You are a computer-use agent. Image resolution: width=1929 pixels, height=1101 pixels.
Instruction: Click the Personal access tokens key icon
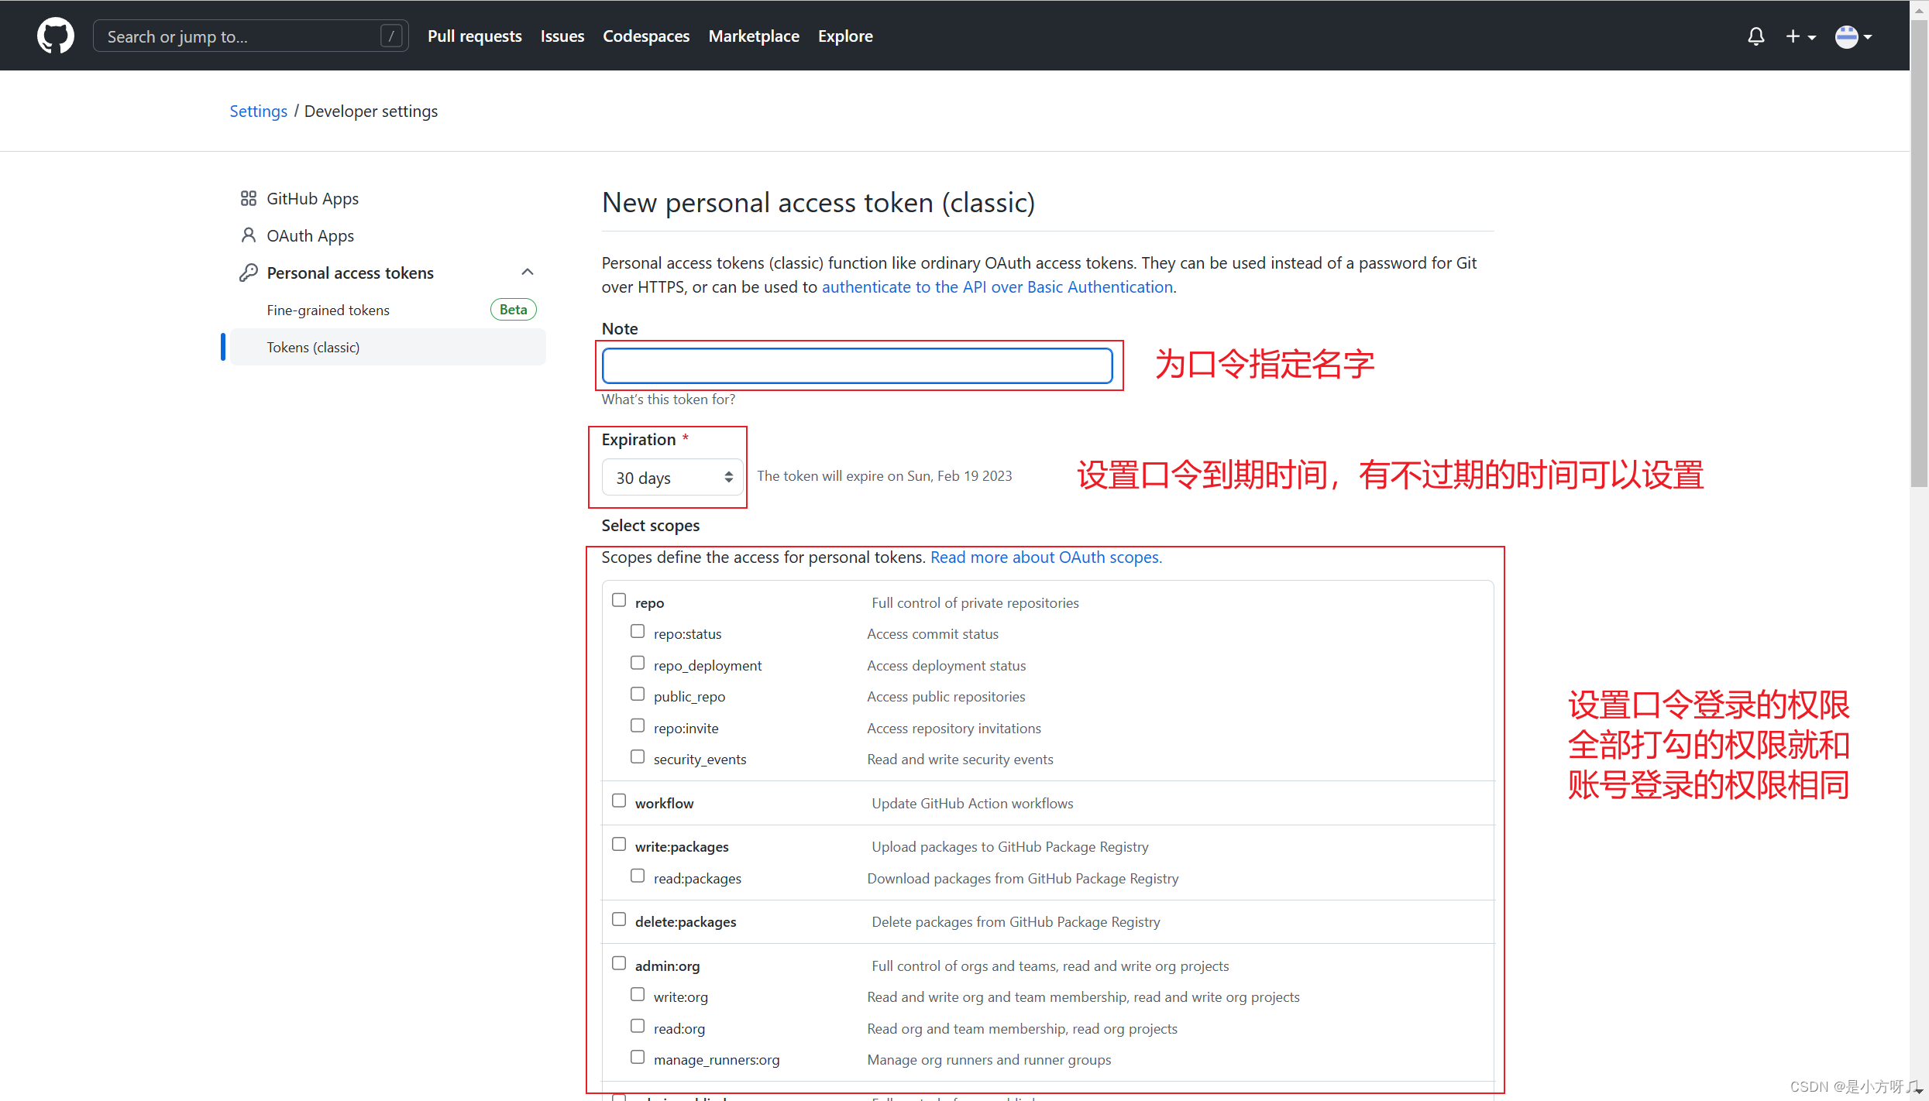tap(248, 273)
